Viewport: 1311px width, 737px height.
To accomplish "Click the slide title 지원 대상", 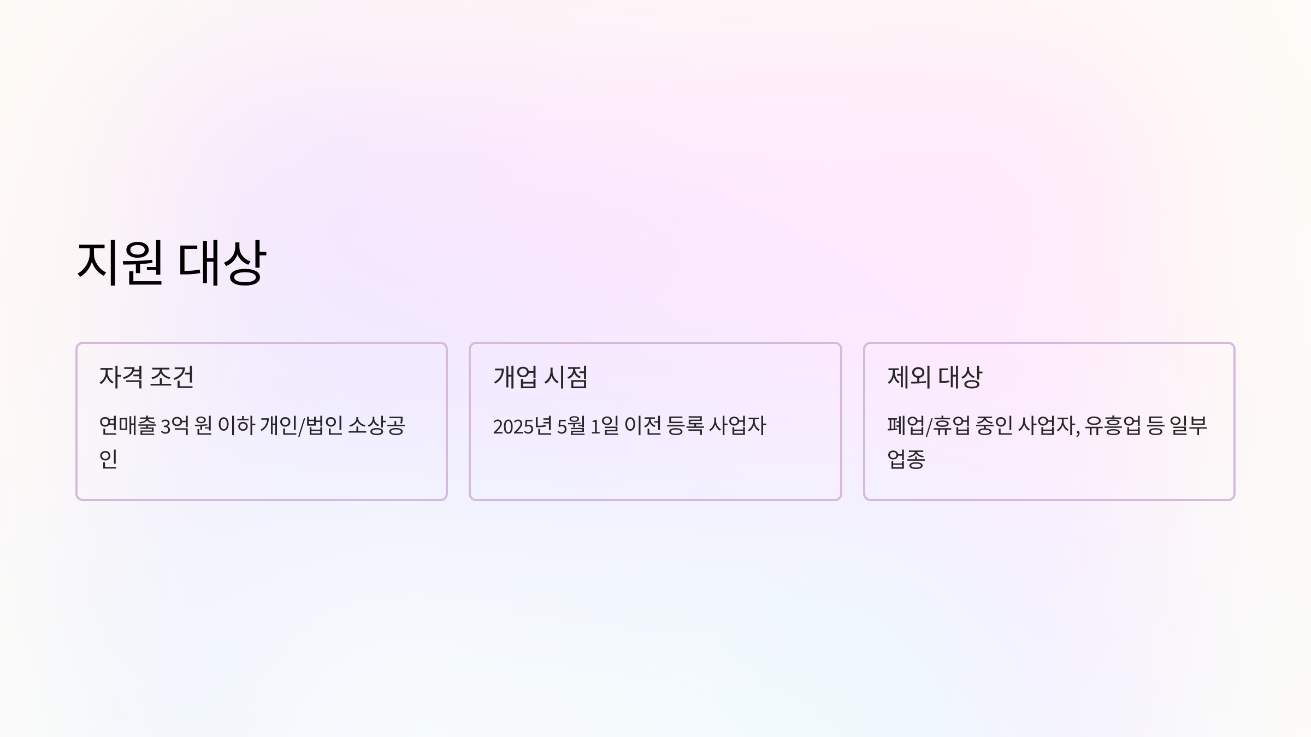I will 172,263.
